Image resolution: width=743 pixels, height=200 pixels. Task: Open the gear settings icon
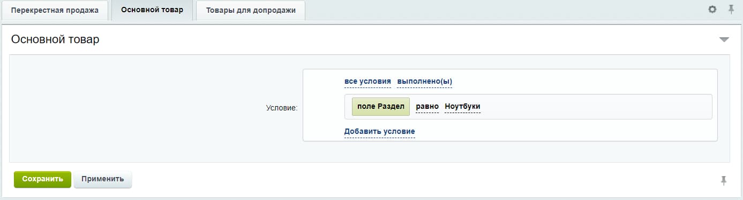(x=712, y=10)
